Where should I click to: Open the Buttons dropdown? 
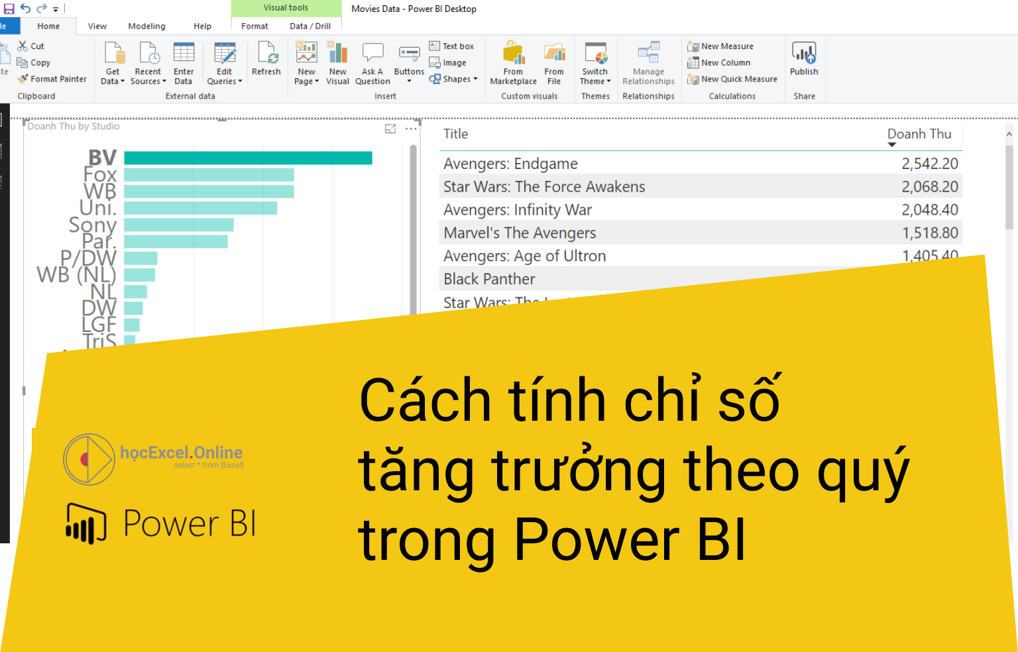coord(409,63)
